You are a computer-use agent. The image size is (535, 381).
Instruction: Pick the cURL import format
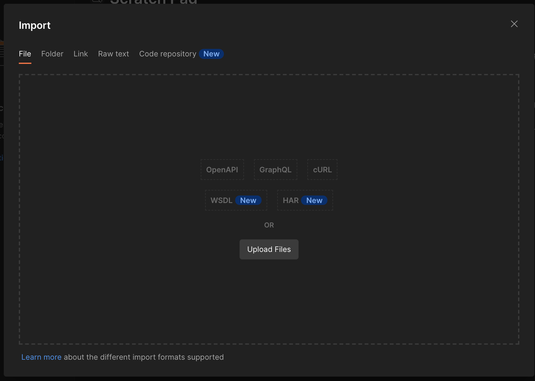click(322, 170)
